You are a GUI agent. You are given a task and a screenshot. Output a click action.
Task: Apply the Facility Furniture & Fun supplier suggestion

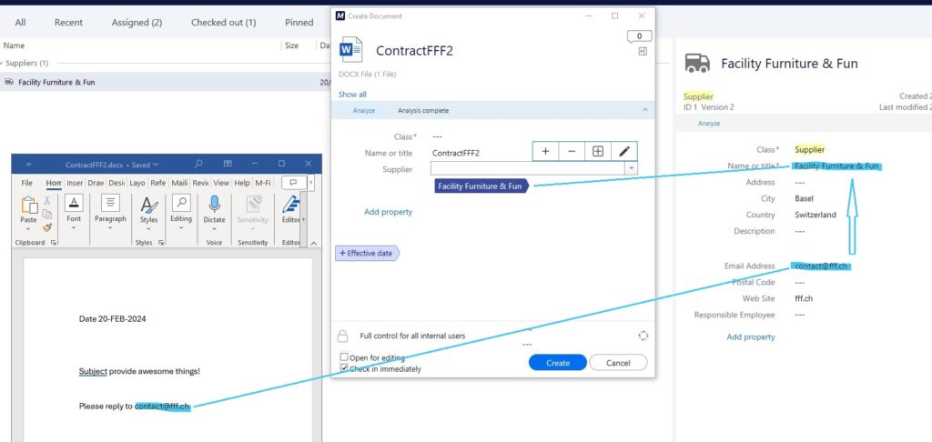(481, 186)
